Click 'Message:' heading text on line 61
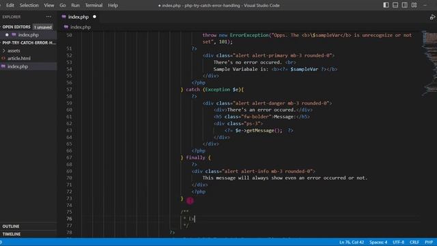437x246 pixels. click(285, 117)
